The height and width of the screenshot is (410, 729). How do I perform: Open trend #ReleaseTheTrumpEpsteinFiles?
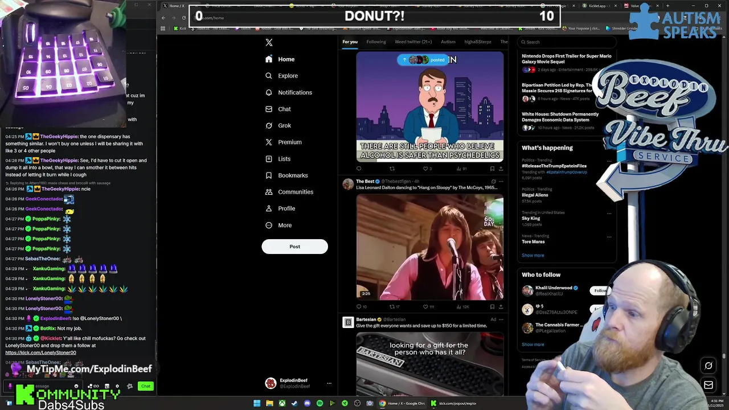(554, 166)
